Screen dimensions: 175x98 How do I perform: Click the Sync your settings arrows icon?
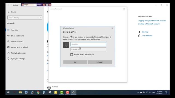[x=8, y=59]
